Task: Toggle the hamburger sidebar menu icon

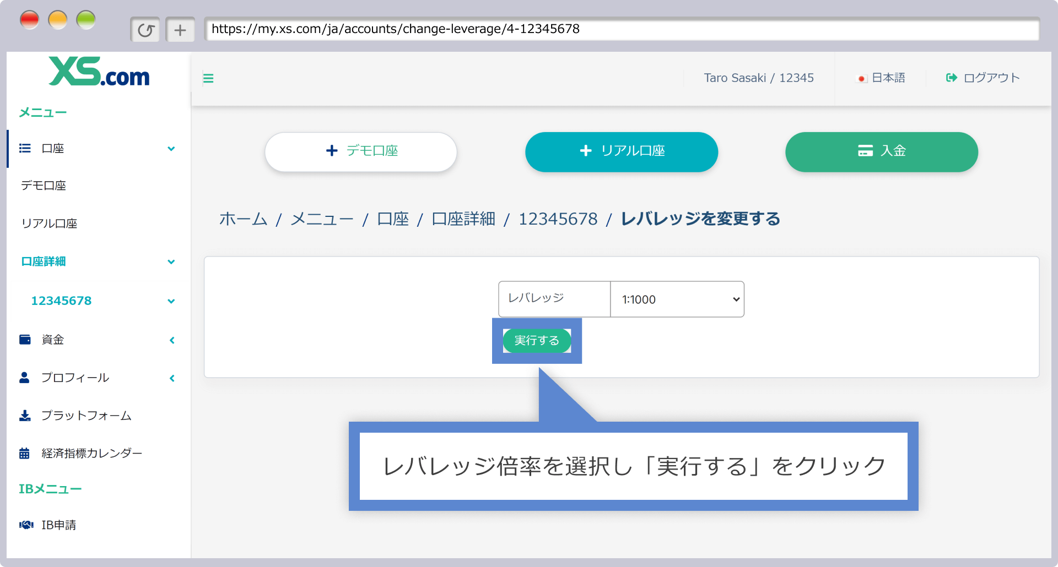Action: point(208,78)
